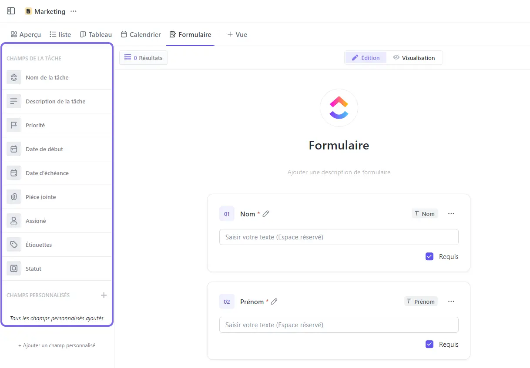The width and height of the screenshot is (530, 368).
Task: Add a new view with + Vue
Action: click(x=237, y=34)
